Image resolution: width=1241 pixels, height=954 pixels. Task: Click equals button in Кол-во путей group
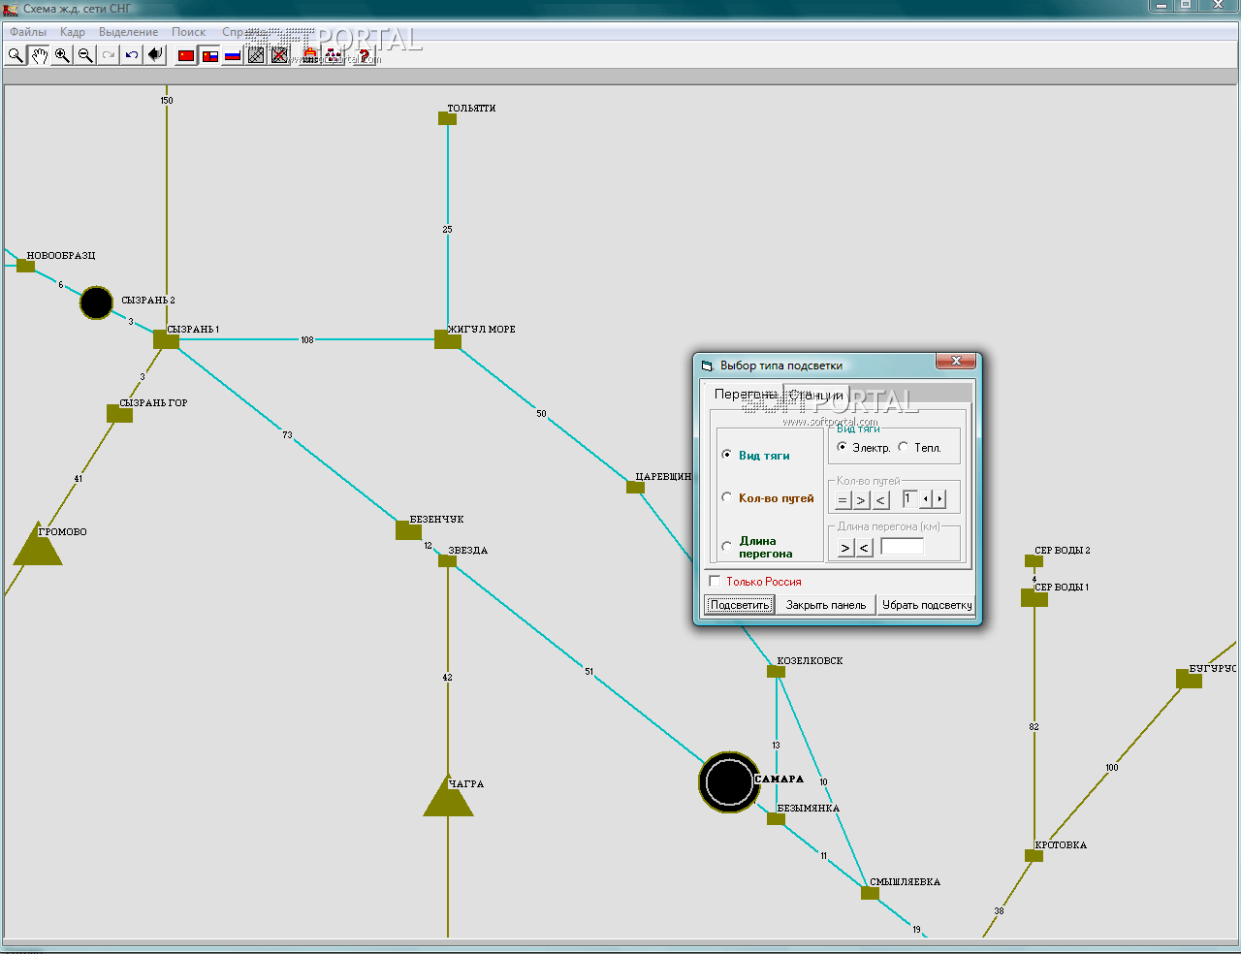843,499
